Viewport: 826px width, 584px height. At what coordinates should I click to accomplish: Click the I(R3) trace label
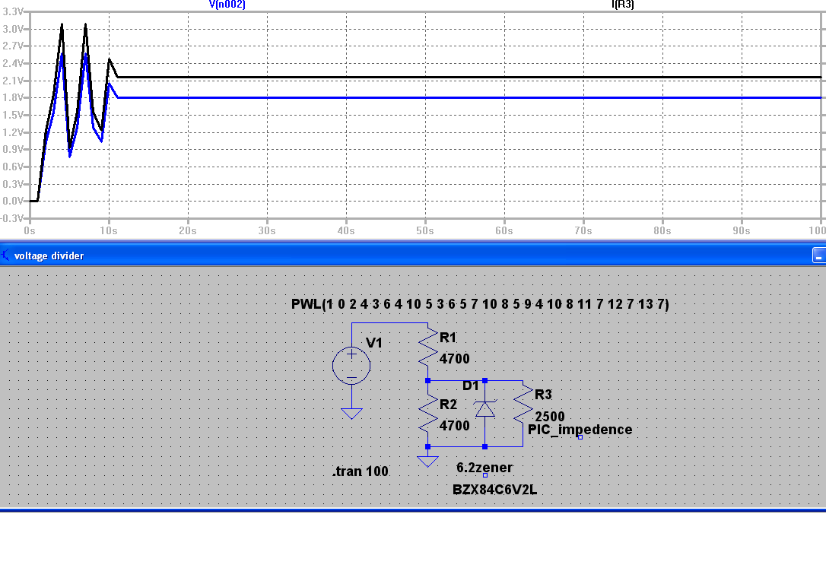[x=622, y=5]
